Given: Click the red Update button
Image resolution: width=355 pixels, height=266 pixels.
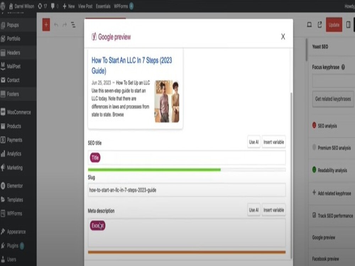Looking at the screenshot, I should 334,25.
